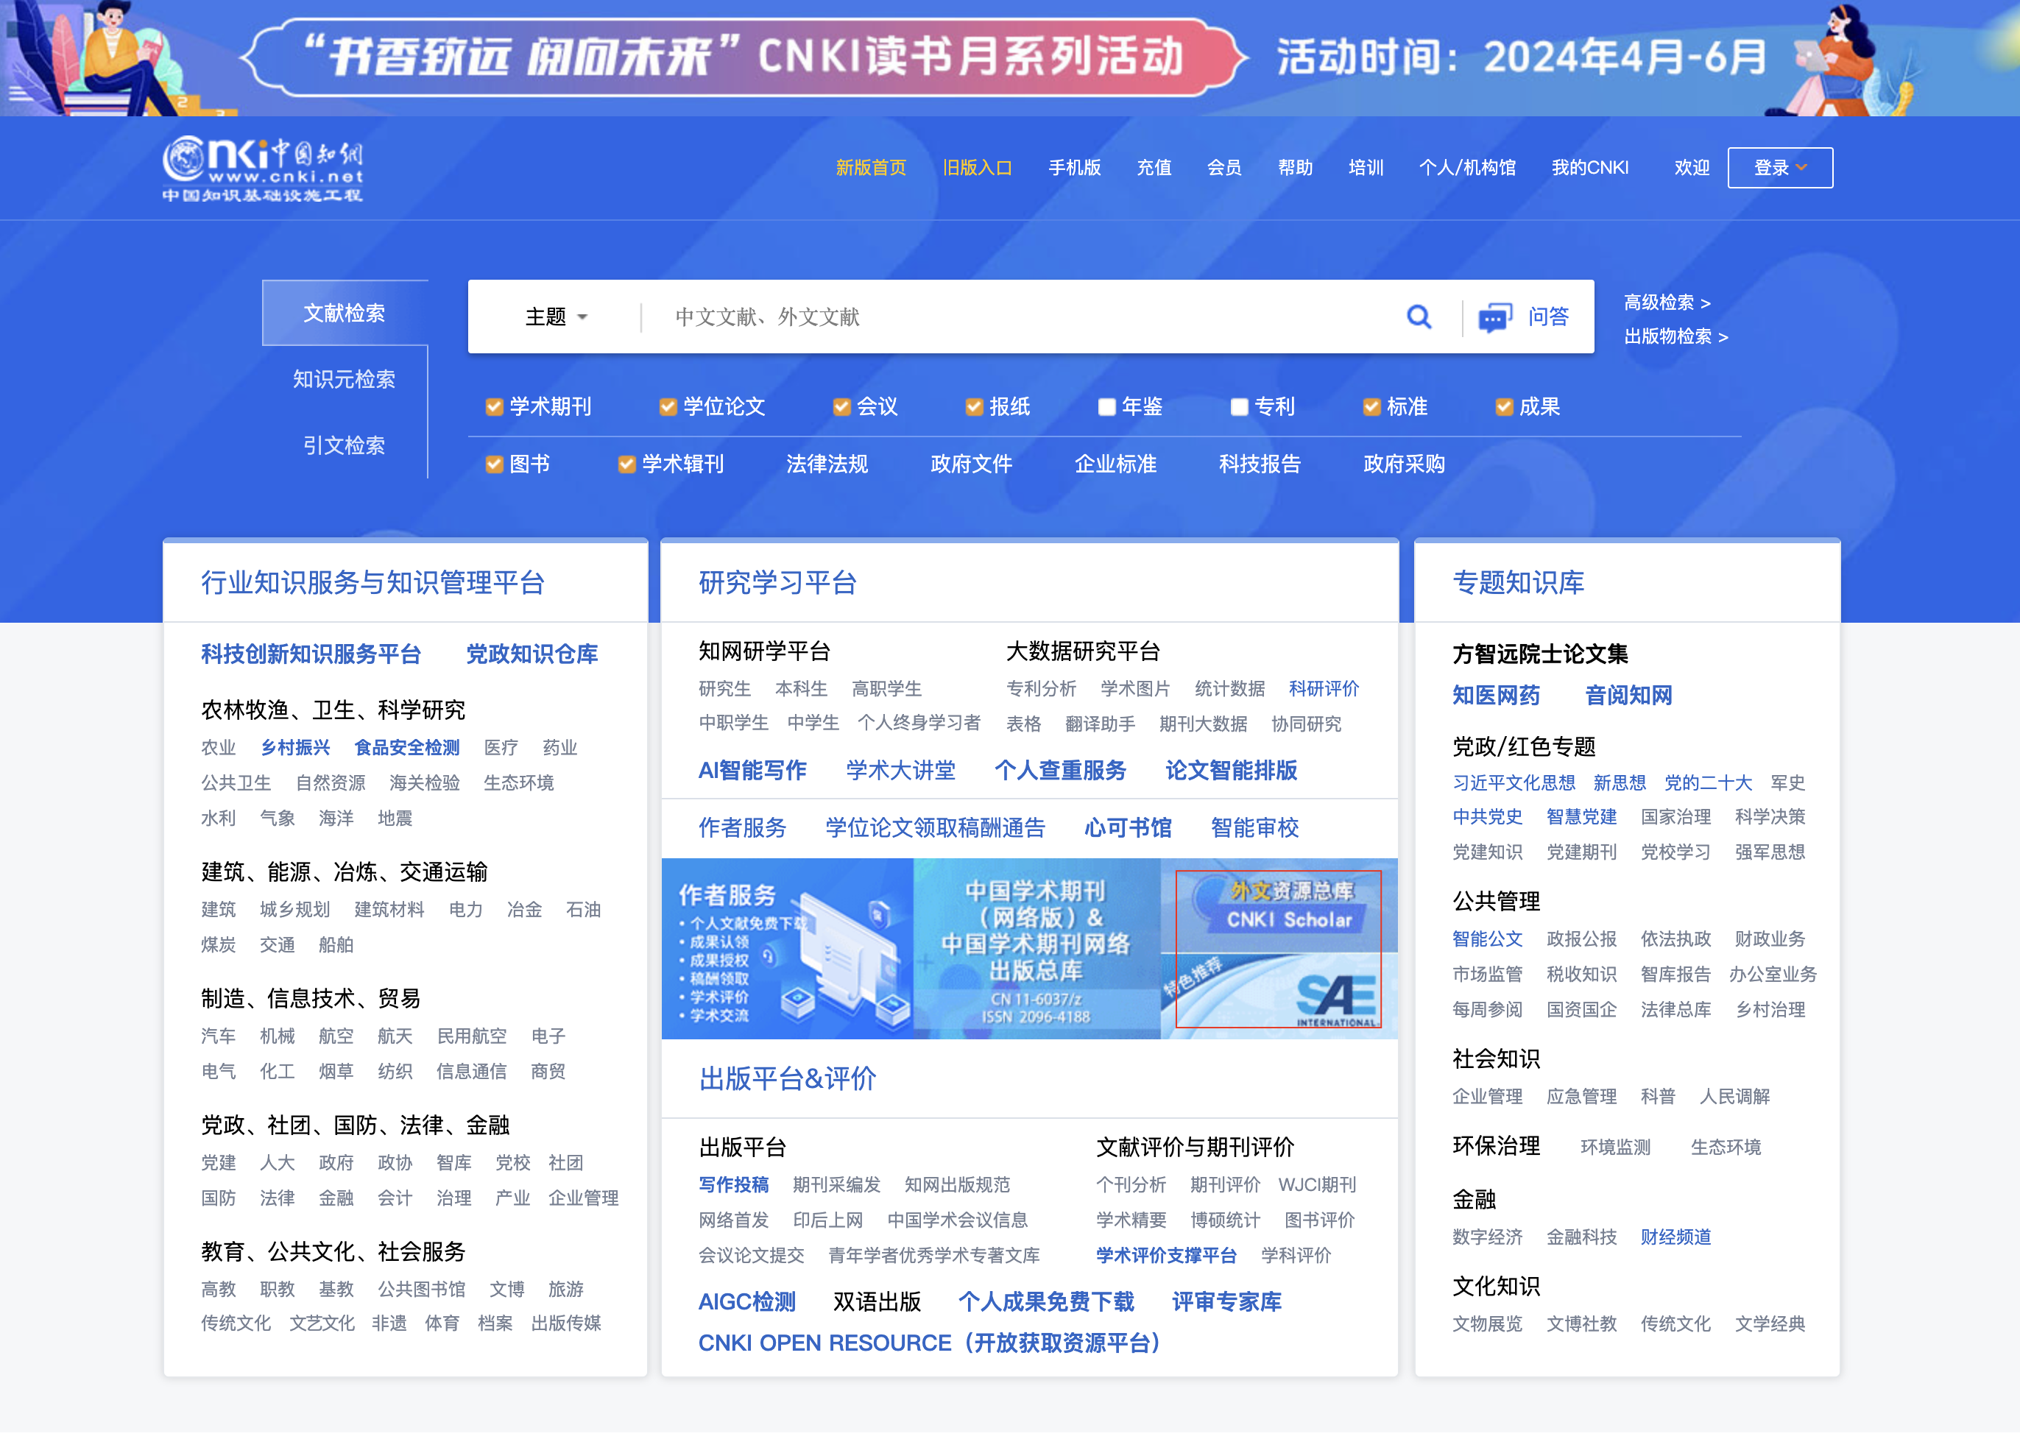Click the magnifier search icon

pyautogui.click(x=1419, y=317)
